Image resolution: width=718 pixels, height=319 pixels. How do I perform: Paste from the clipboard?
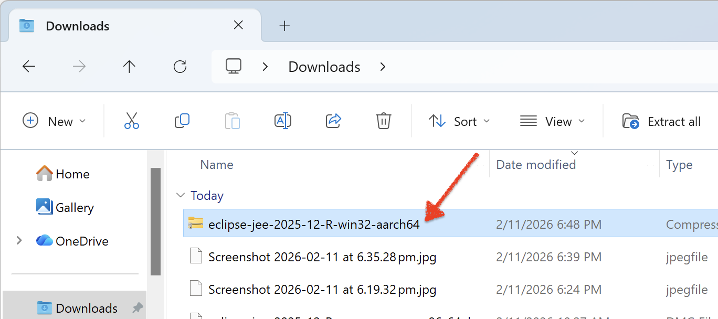232,121
